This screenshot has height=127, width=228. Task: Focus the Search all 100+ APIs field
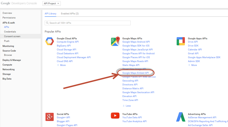[88, 23]
